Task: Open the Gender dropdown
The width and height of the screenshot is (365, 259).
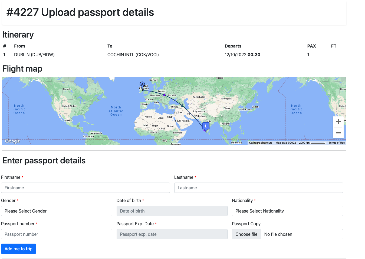Action: (57, 211)
